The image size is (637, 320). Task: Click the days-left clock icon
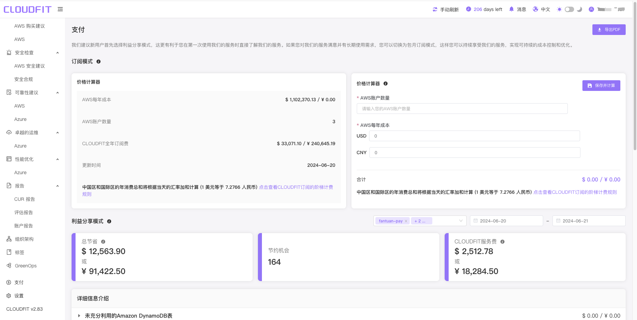pyautogui.click(x=469, y=9)
